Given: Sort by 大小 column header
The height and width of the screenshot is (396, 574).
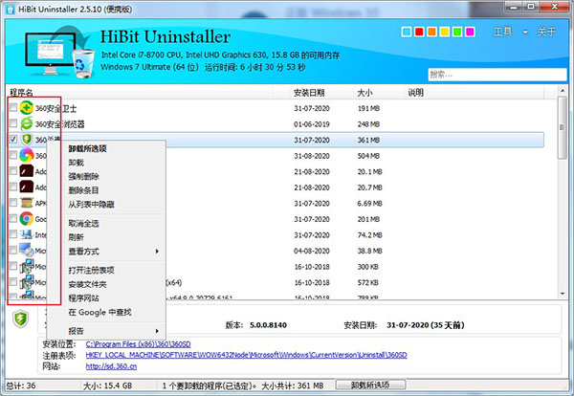Looking at the screenshot, I should (379, 93).
